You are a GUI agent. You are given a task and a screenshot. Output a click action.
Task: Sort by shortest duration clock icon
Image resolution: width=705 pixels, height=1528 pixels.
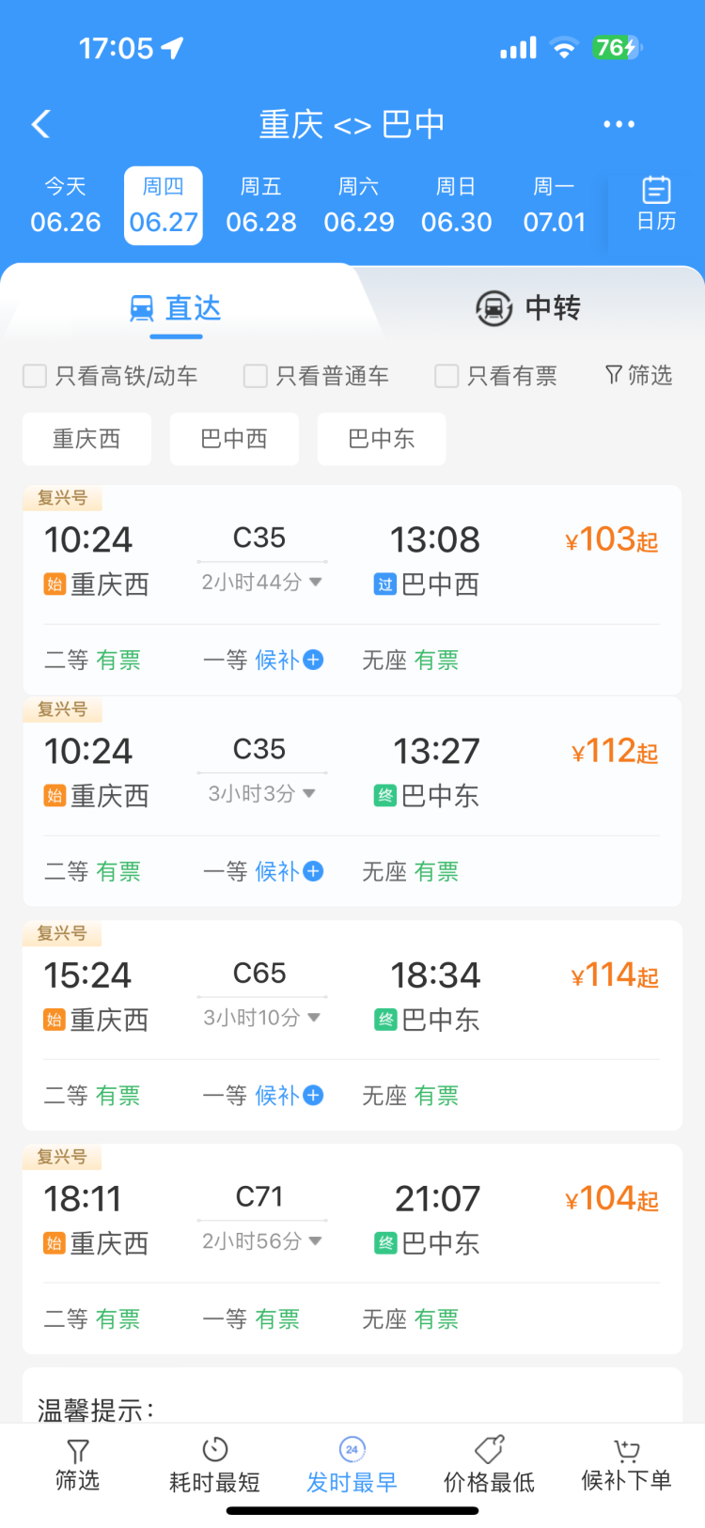(x=215, y=1449)
